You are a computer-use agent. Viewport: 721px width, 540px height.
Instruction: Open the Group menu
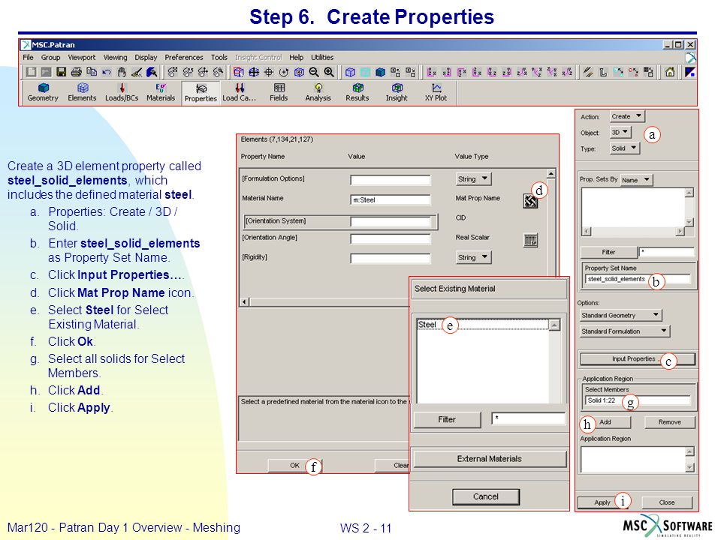[x=50, y=58]
